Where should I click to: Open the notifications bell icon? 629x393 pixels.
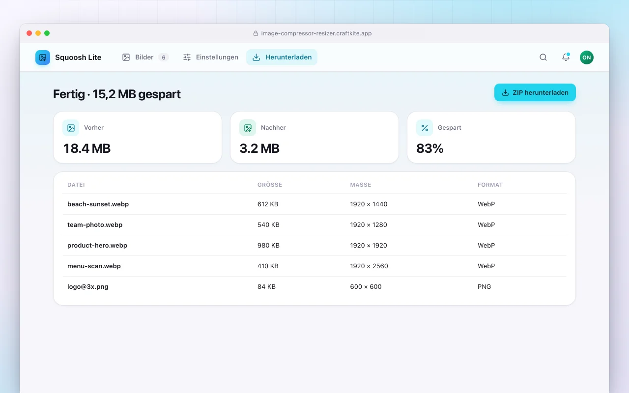566,57
